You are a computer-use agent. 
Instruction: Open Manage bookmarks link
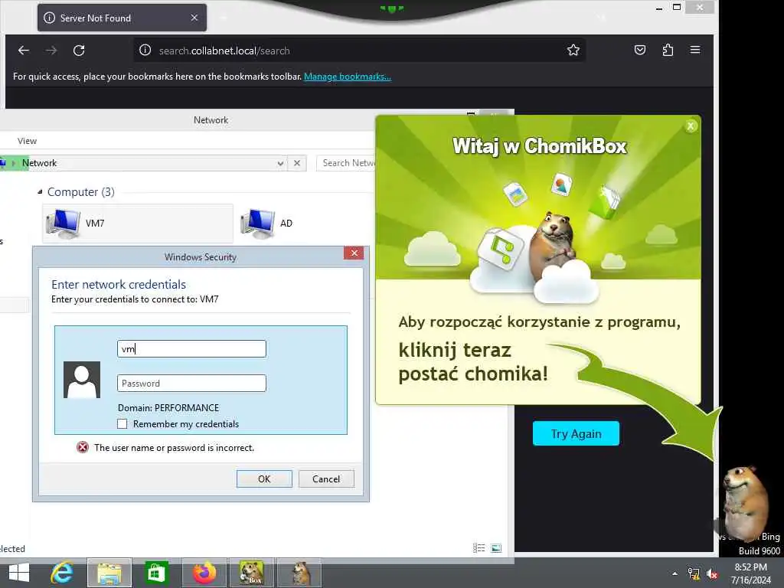point(348,77)
